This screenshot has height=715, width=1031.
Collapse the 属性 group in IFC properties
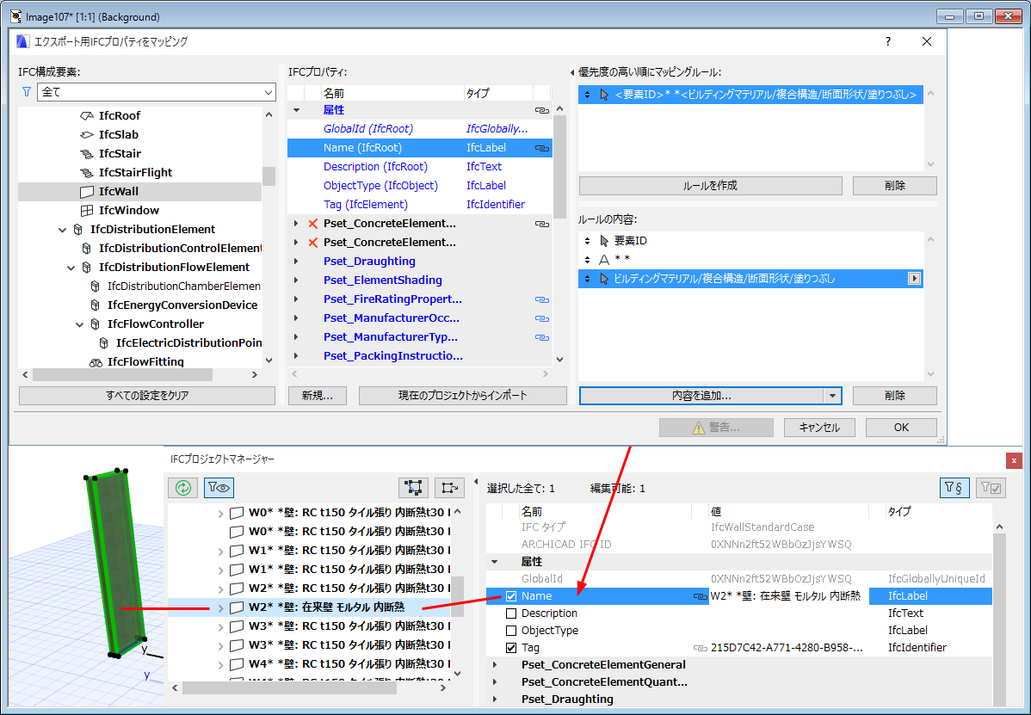coord(296,110)
